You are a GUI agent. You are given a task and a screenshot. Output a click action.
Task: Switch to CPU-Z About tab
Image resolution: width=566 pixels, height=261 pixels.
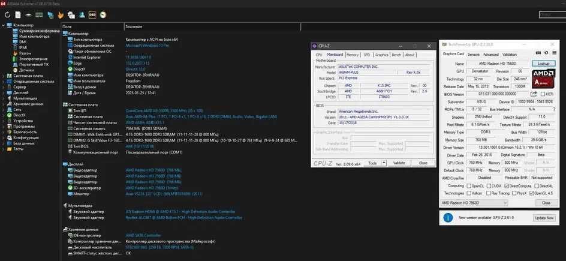click(410, 55)
